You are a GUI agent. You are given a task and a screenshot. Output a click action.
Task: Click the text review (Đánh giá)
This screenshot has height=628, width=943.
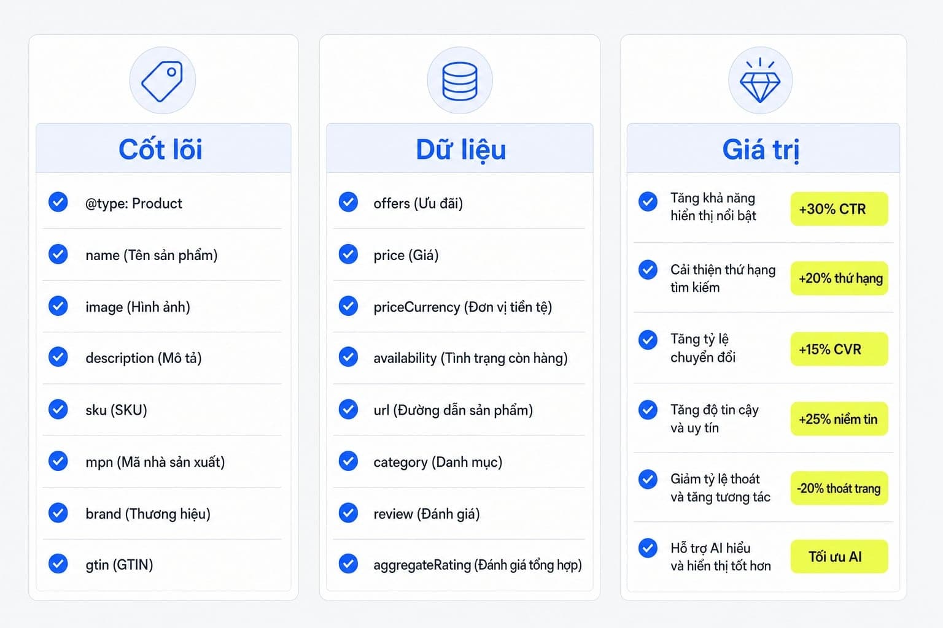pos(427,513)
